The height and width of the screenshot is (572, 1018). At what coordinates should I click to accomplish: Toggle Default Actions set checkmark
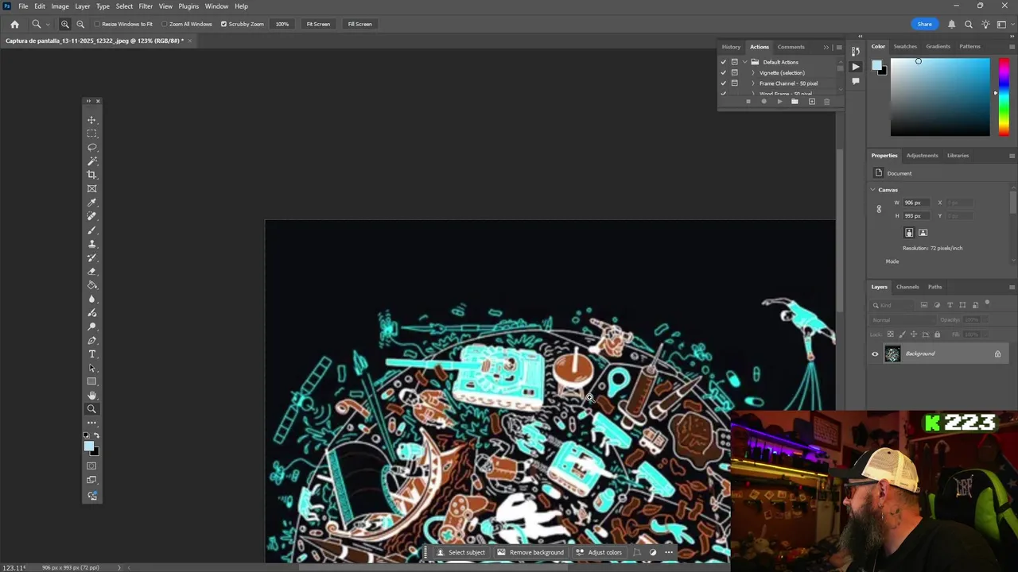point(724,62)
